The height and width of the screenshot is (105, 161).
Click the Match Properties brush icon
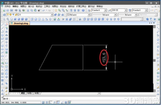(x=39, y=10)
